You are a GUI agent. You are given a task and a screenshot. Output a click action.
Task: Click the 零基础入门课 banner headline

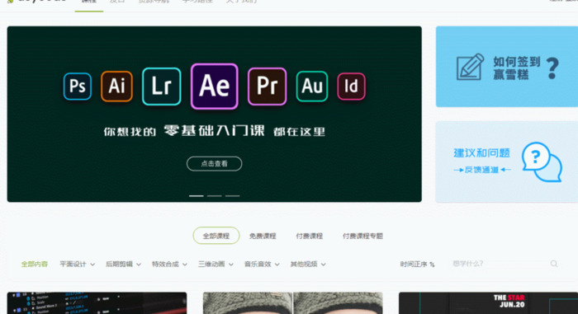(x=214, y=130)
